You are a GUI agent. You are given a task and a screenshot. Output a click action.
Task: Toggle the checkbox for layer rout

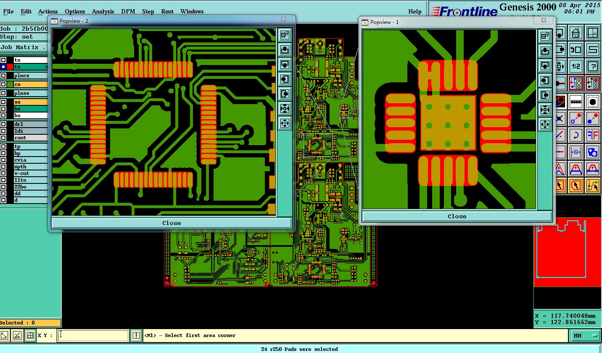pos(3,138)
